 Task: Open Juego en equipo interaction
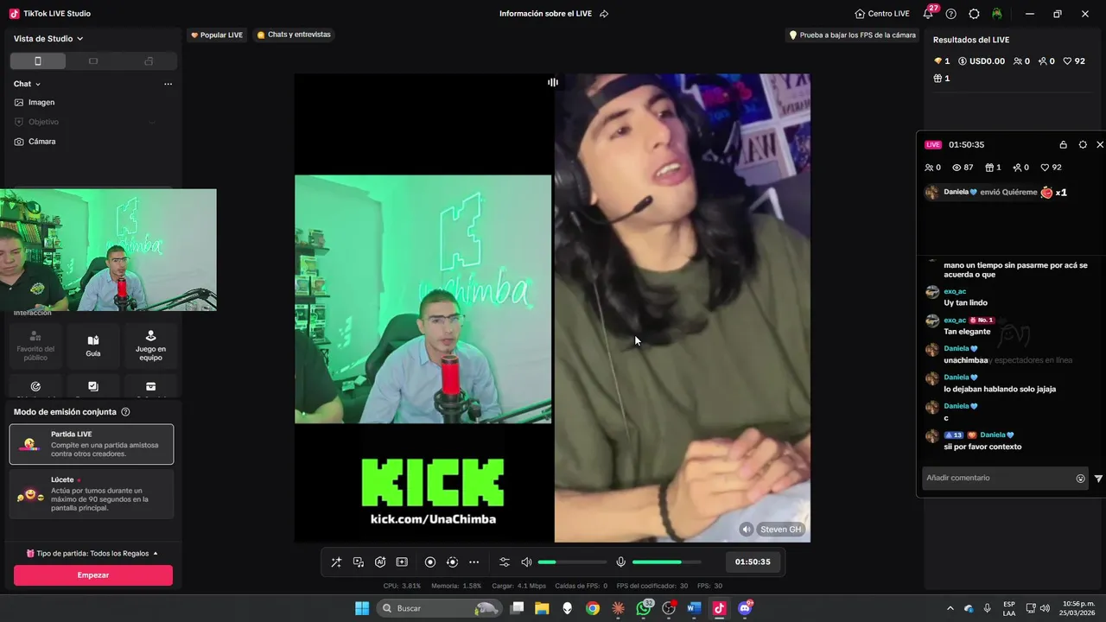[x=150, y=346]
